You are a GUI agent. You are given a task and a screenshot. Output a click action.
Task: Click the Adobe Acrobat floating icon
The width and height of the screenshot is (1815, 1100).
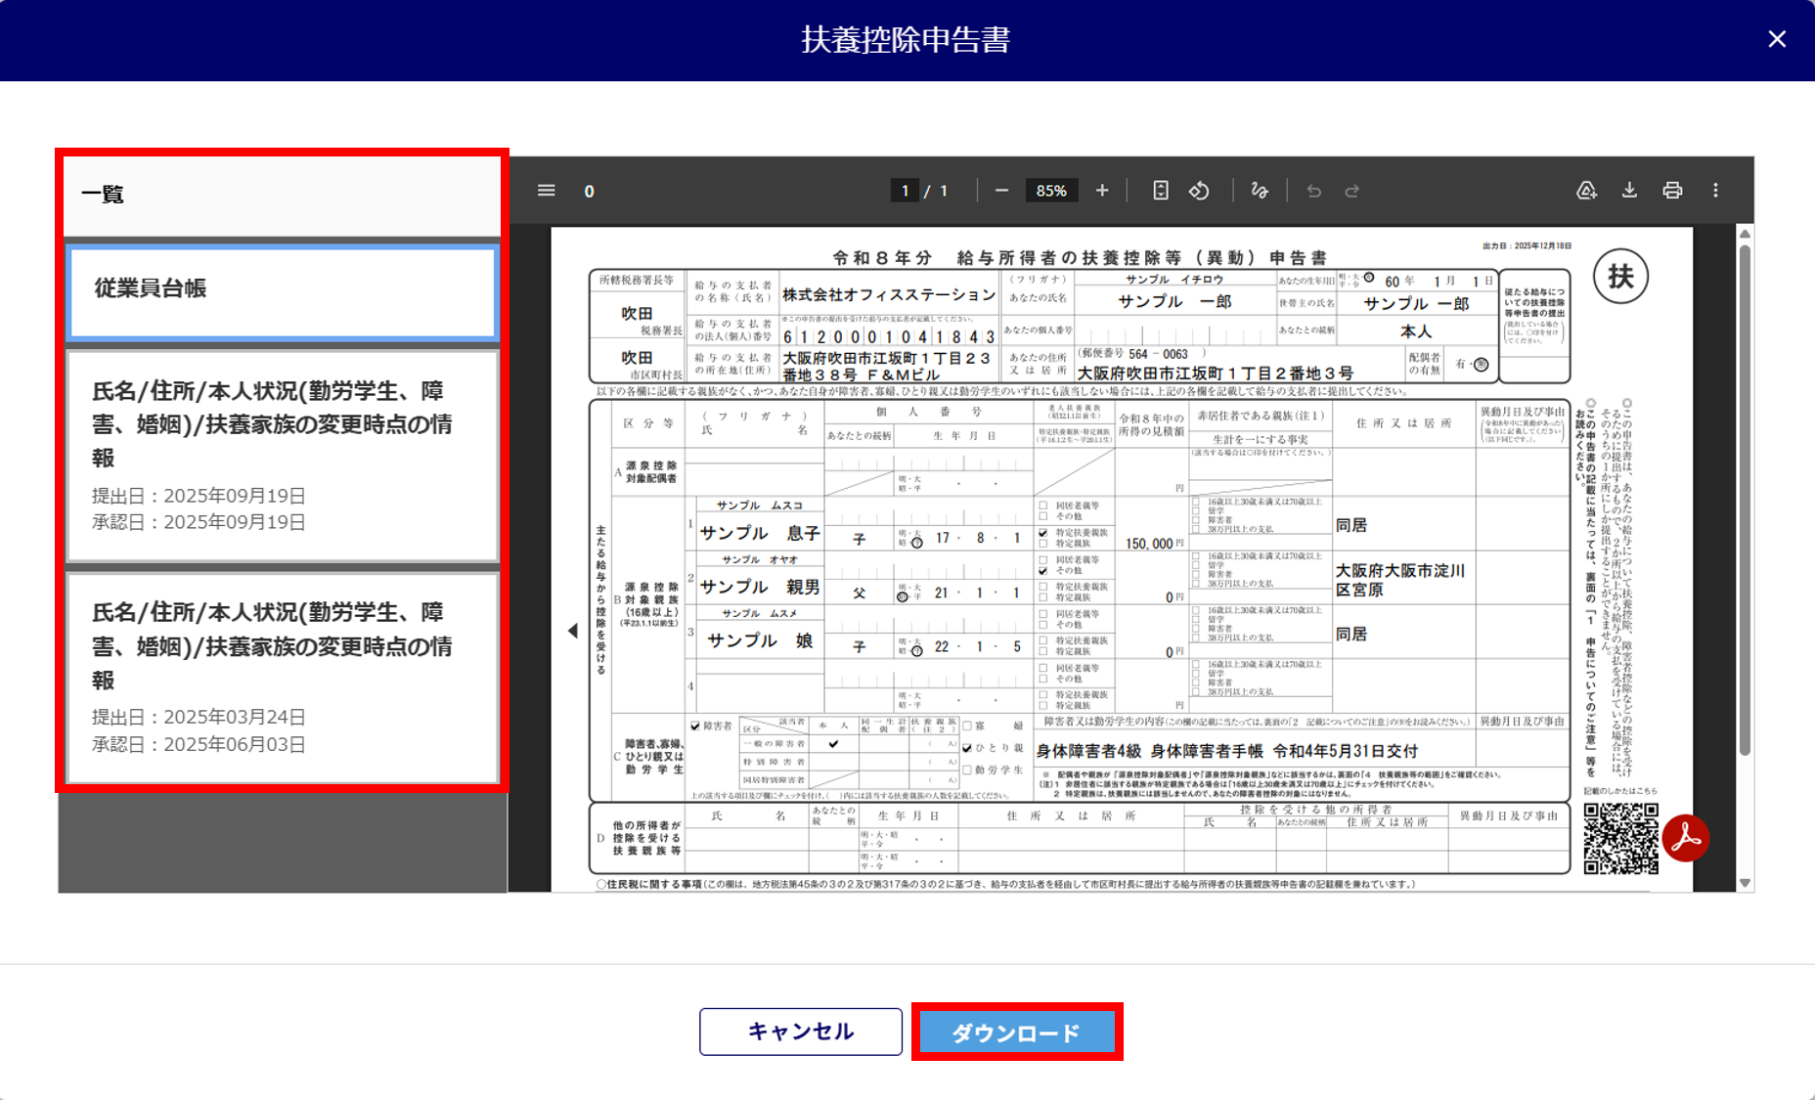(1686, 838)
